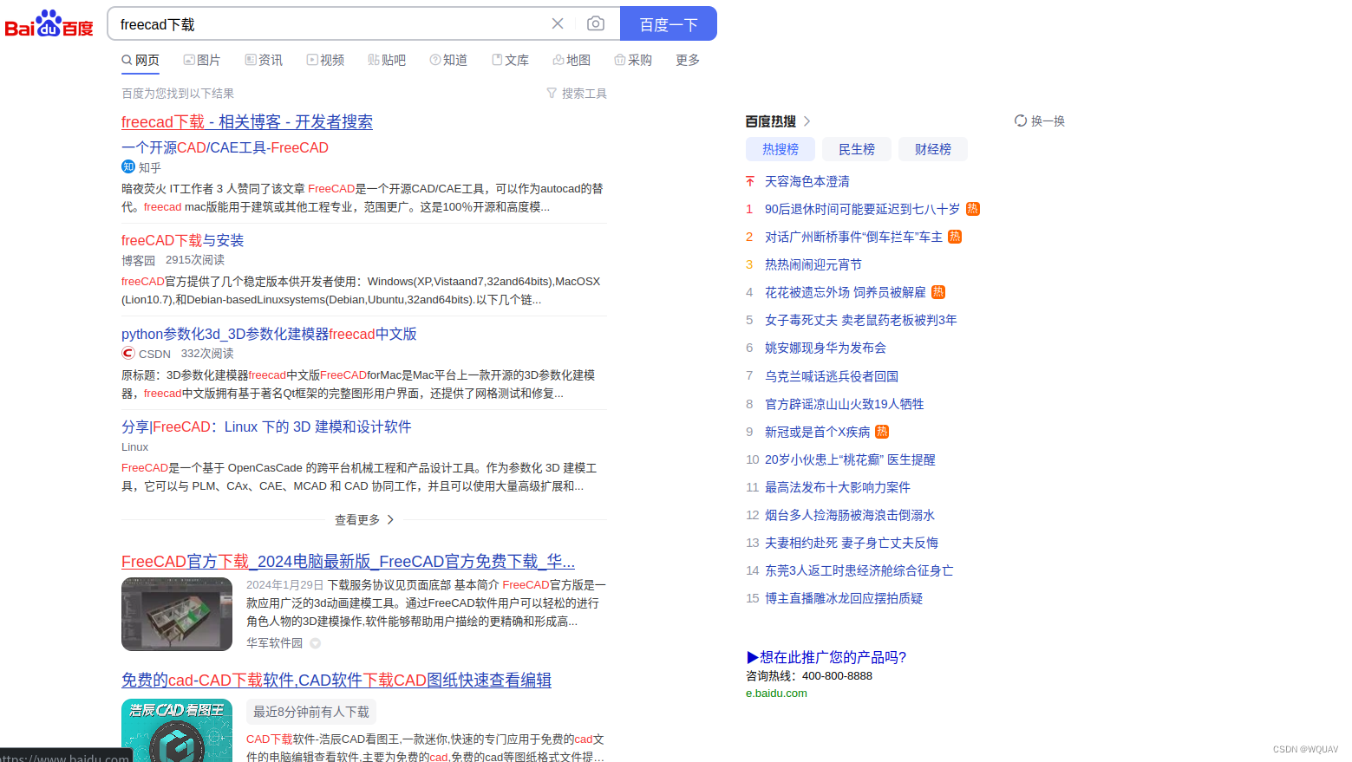Switch to the 资讯 tab

(264, 60)
